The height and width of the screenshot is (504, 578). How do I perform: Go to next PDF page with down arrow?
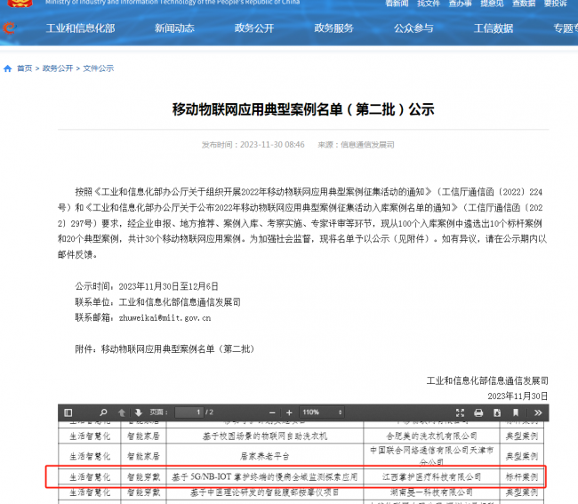139,412
